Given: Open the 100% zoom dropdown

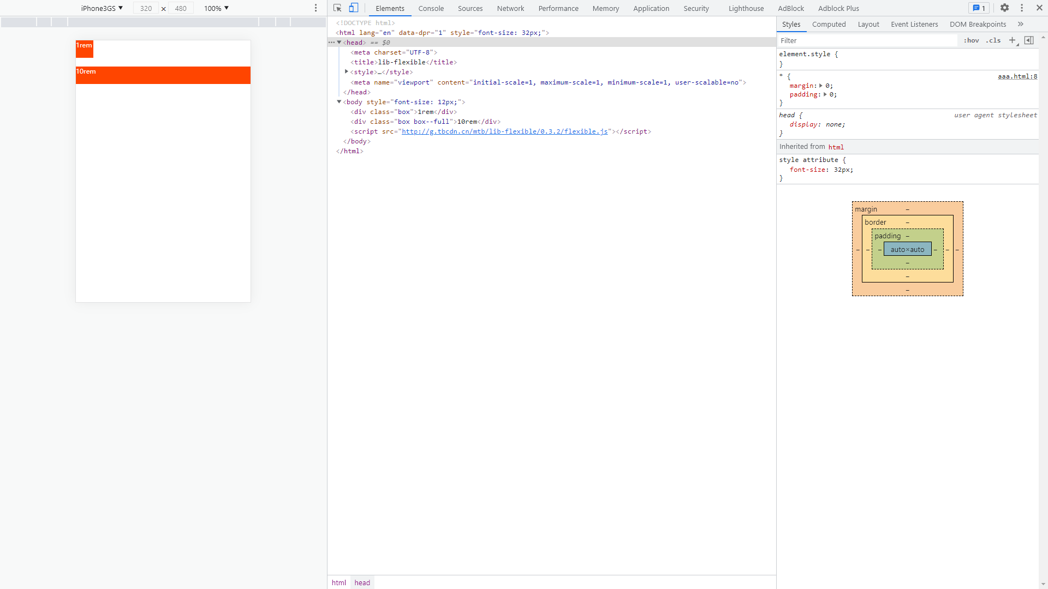Looking at the screenshot, I should tap(216, 8).
